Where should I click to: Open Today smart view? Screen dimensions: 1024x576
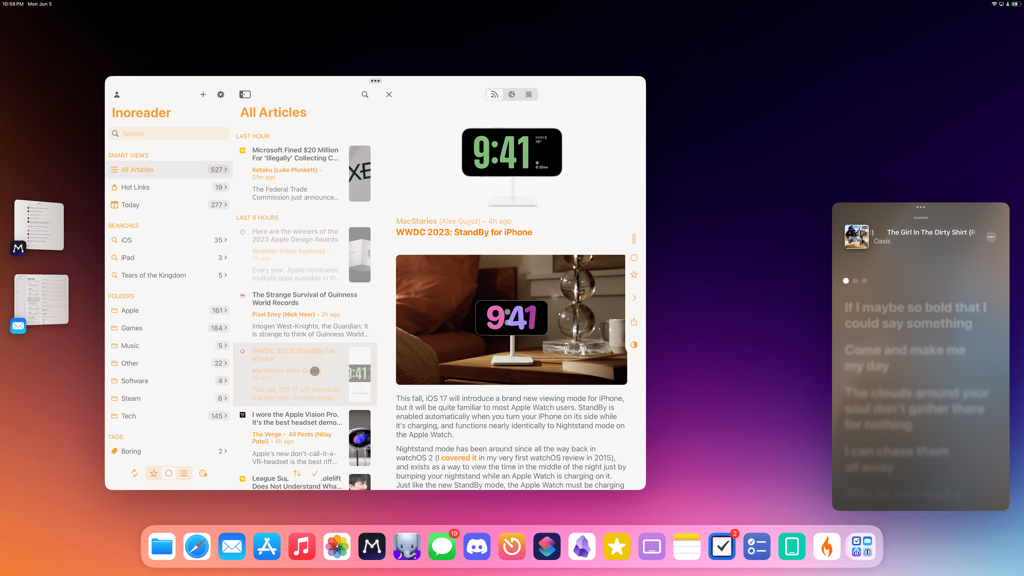169,204
